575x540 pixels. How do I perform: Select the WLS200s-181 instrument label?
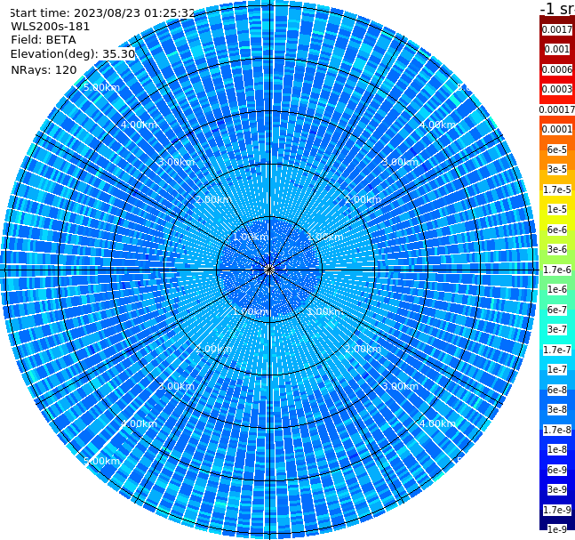point(51,27)
